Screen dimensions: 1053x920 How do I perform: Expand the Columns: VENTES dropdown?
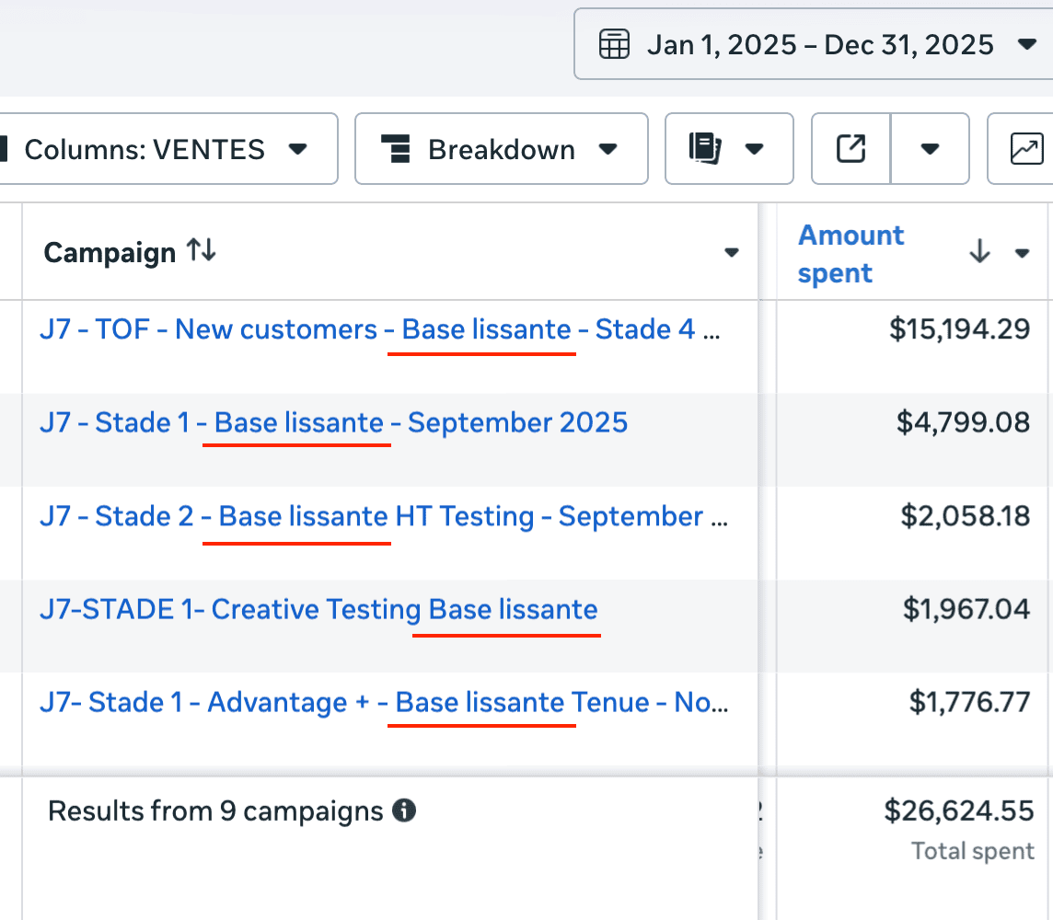(x=297, y=149)
